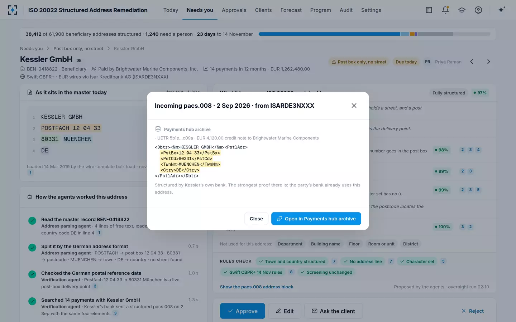Open the Program tab

pyautogui.click(x=321, y=10)
